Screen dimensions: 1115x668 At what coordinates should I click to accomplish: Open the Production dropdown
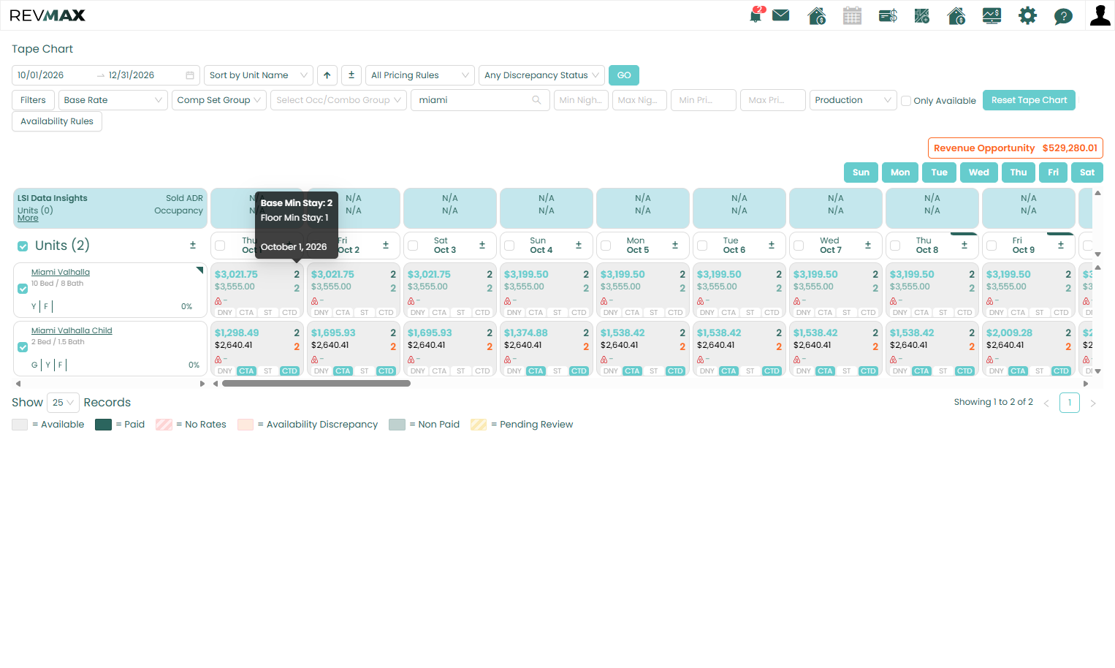click(x=853, y=100)
